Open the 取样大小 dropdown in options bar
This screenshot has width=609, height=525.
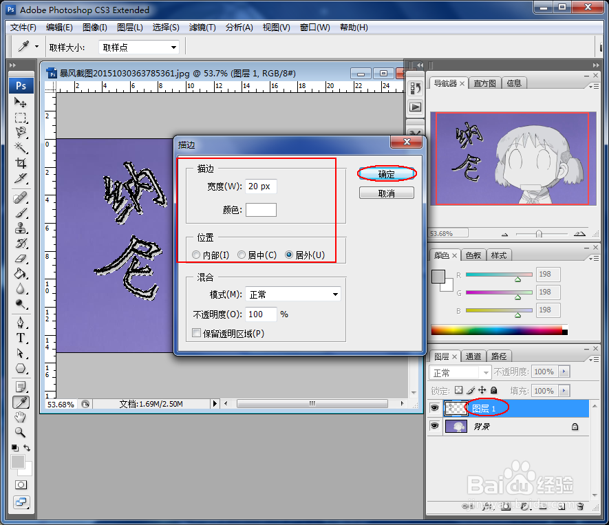(x=138, y=46)
